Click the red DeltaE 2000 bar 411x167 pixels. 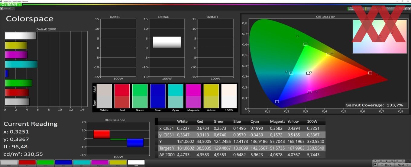[17, 92]
